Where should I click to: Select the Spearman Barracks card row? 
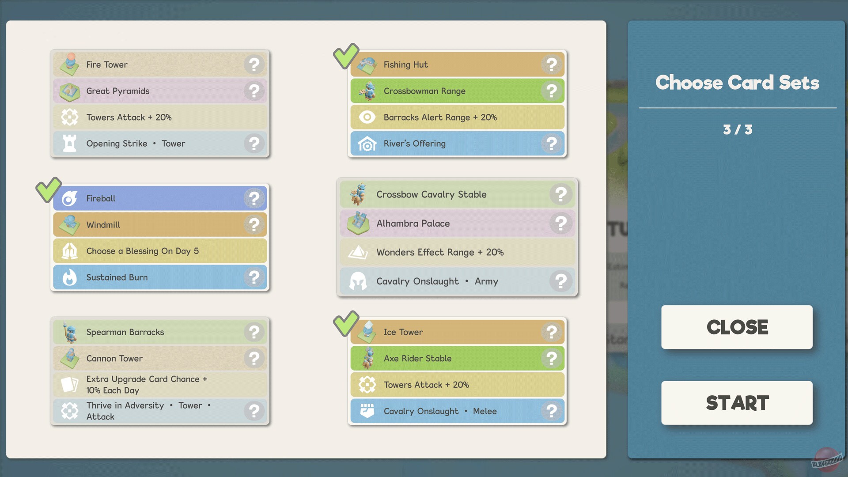coord(159,332)
